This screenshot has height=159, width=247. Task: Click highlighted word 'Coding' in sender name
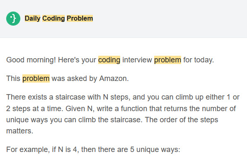coord(53,18)
